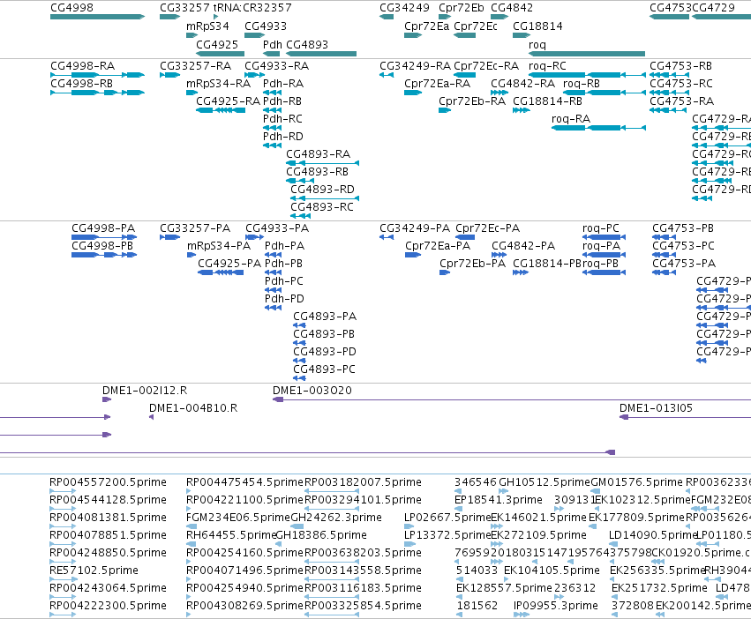This screenshot has width=751, height=619.
Task: Select the CG18814 gene label
Action: pos(537,26)
